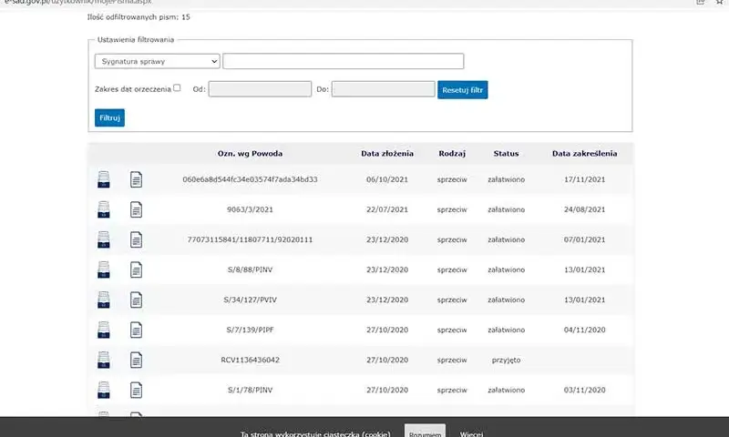The image size is (729, 437).
Task: Focus the Do date field
Action: [x=383, y=89]
